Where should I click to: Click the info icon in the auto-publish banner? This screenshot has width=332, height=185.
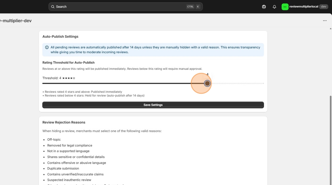point(47,47)
